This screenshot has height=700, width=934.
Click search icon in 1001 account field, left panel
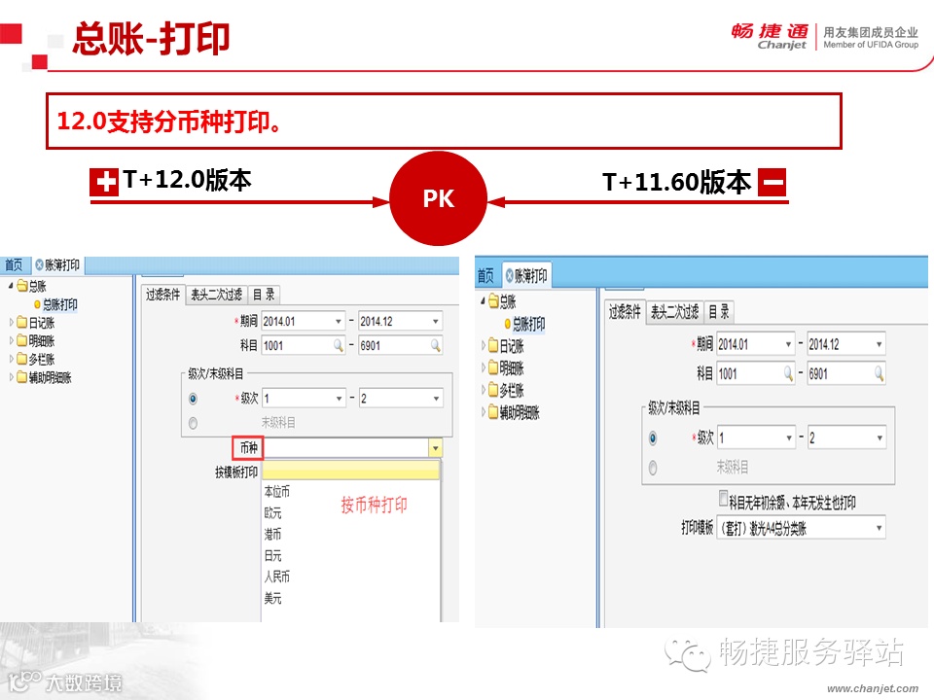click(338, 345)
